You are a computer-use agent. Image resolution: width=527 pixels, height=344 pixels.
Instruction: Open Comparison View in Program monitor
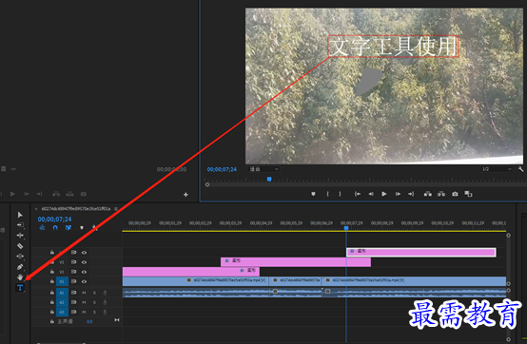pyautogui.click(x=468, y=194)
